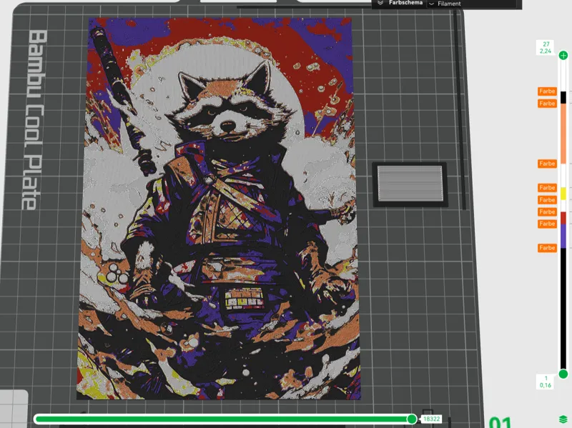Click the top layer label showing 27 / 2,24
Viewport: 572px width, 428px height.
coord(546,47)
